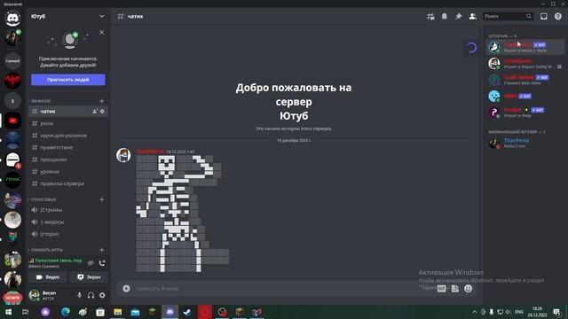This screenshot has width=568, height=319.
Task: Toggle microphone mute
Action: click(79, 295)
